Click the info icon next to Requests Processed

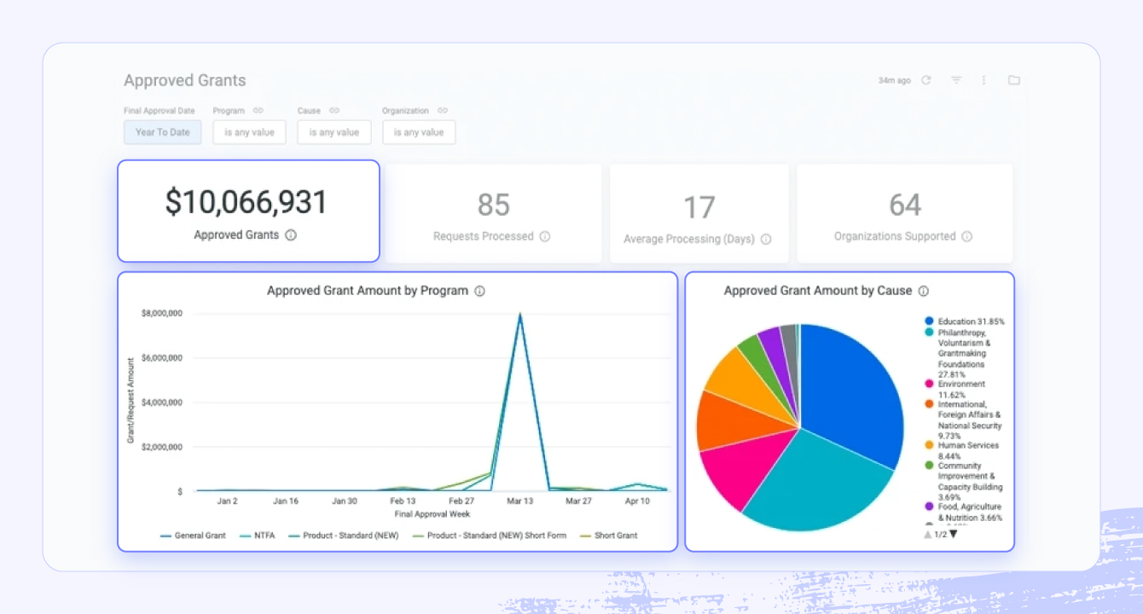click(x=546, y=238)
